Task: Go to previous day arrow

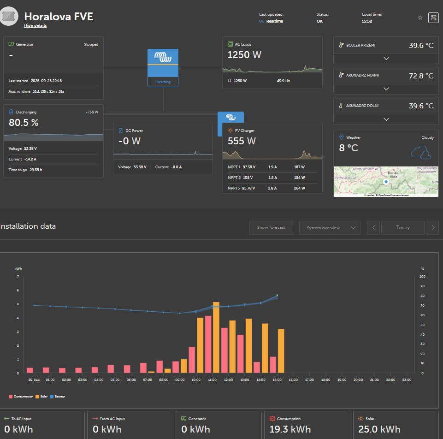Action: pos(374,228)
